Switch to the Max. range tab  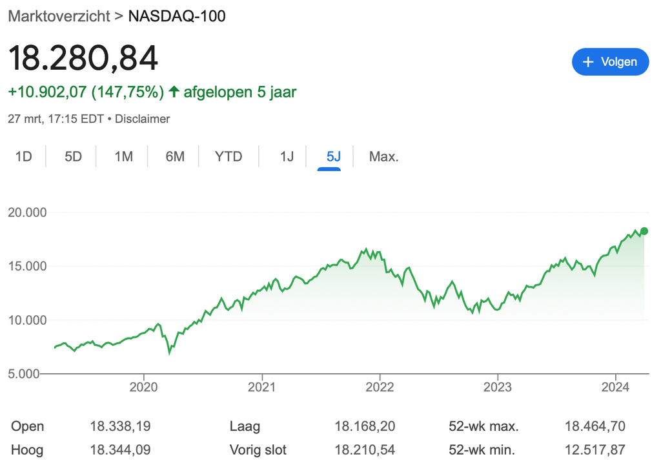tap(384, 156)
